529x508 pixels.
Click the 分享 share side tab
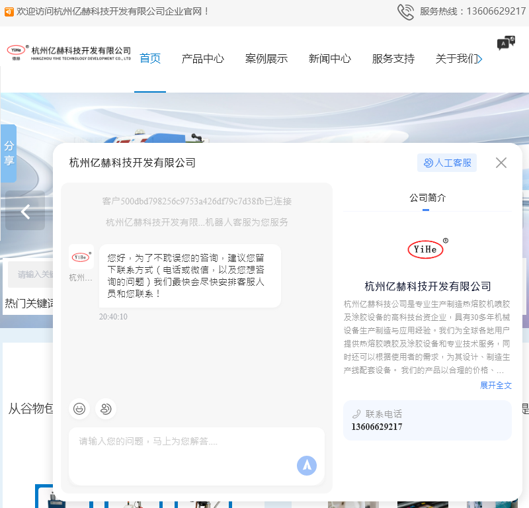coord(9,153)
